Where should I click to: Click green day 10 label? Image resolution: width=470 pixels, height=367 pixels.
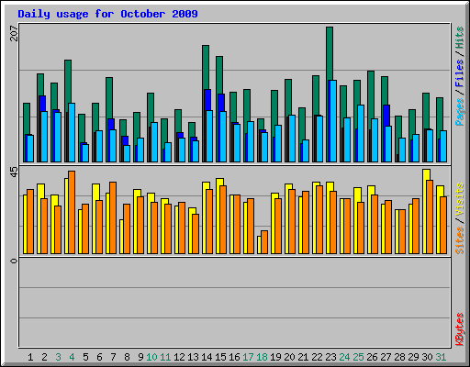(151, 357)
